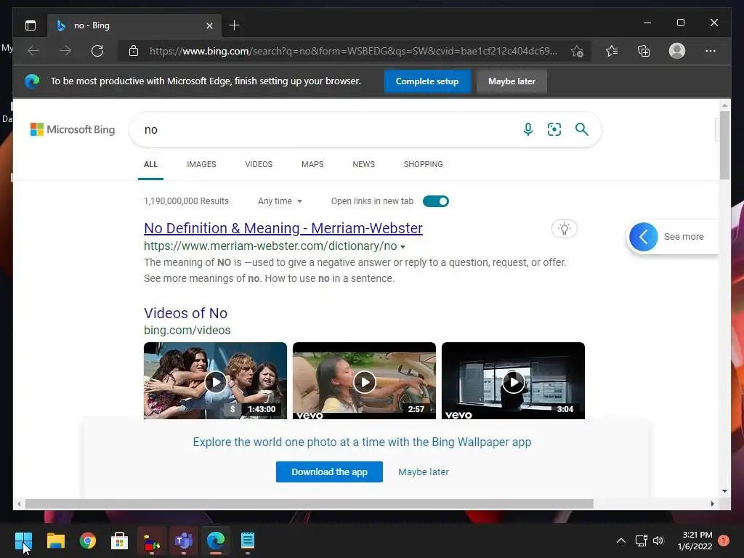Image resolution: width=744 pixels, height=558 pixels.
Task: Toggle Open links in new tab switch
Action: coord(436,201)
